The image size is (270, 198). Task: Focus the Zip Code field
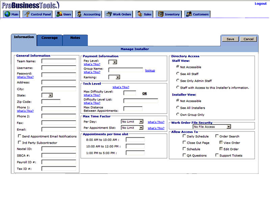click(x=51, y=102)
